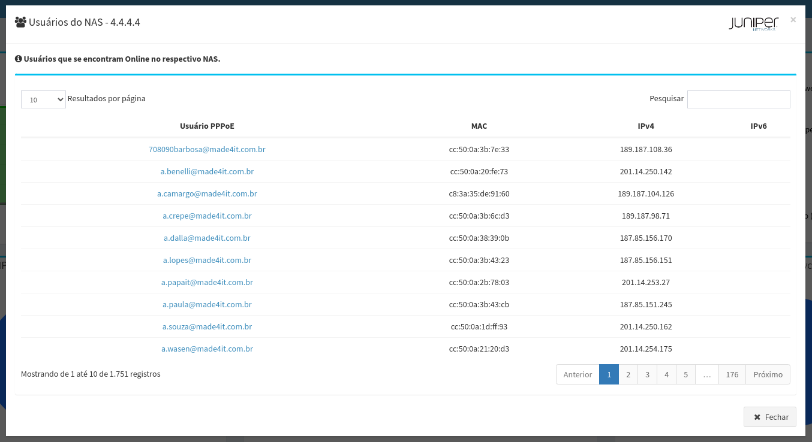812x442 pixels.
Task: Open user a.benelli@made4it.com.br link
Action: [x=207, y=172]
